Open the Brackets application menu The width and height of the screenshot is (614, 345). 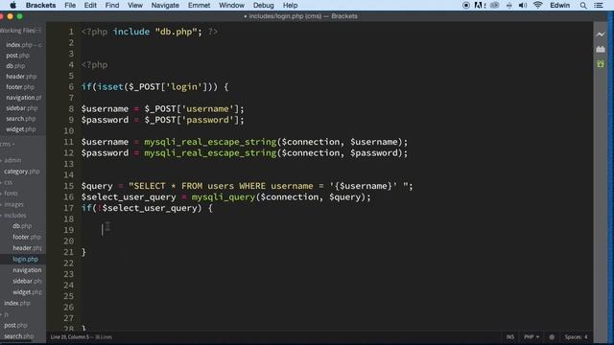click(x=40, y=5)
